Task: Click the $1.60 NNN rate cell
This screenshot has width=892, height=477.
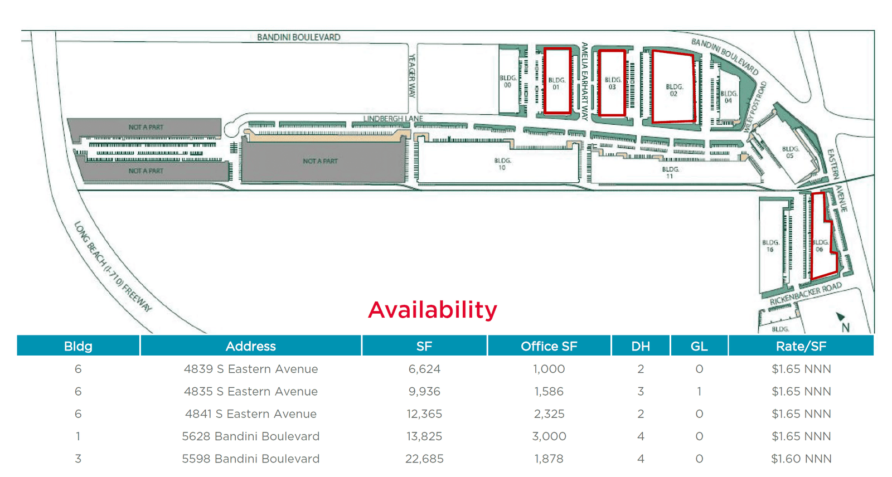Action: [x=801, y=459]
